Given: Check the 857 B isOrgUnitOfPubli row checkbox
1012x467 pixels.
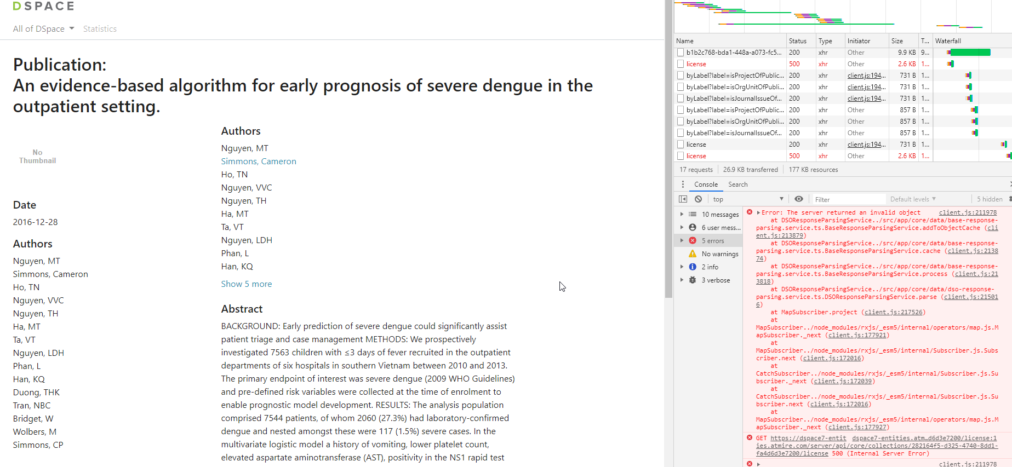Looking at the screenshot, I should pyautogui.click(x=681, y=122).
